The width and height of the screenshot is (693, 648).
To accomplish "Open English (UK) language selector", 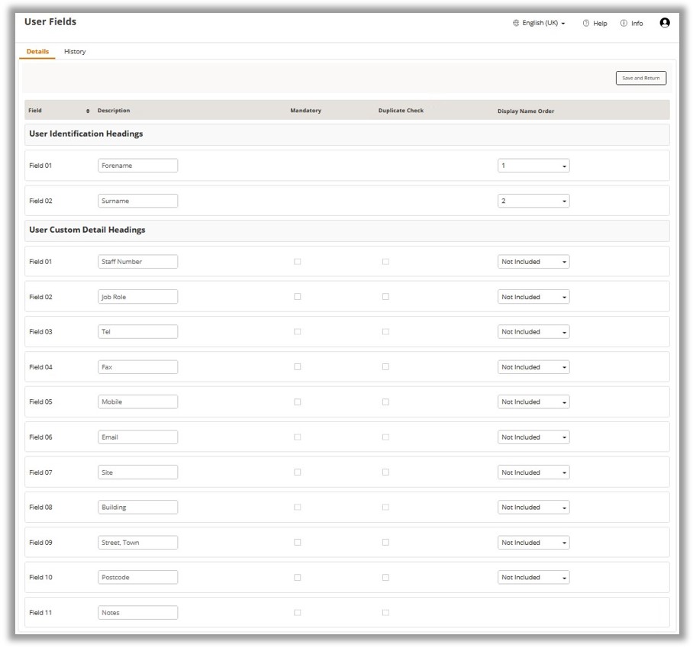I will (543, 24).
